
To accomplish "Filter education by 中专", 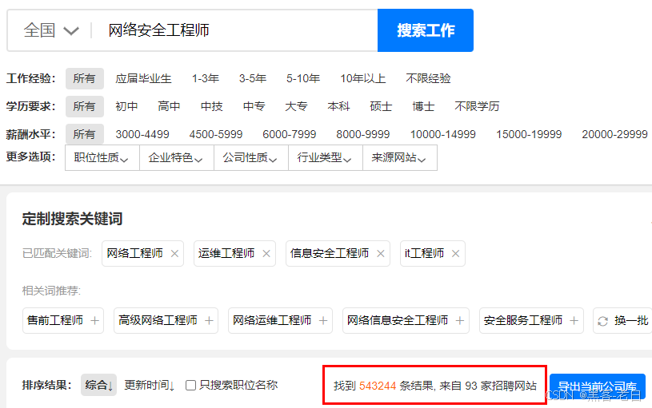I will 254,106.
